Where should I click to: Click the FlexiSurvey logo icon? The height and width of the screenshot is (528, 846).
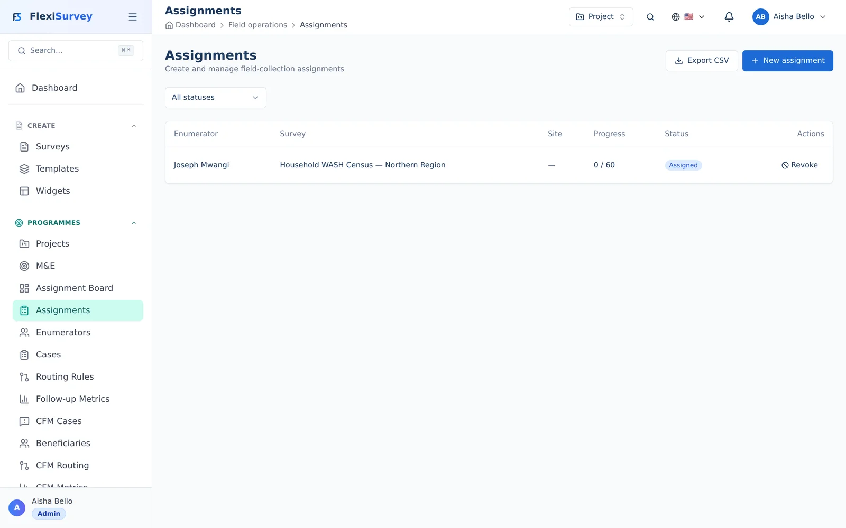pos(17,17)
